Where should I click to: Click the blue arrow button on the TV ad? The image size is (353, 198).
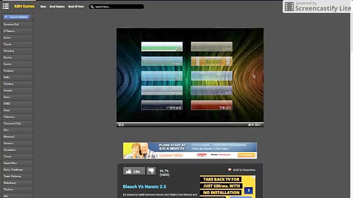[x=248, y=190]
